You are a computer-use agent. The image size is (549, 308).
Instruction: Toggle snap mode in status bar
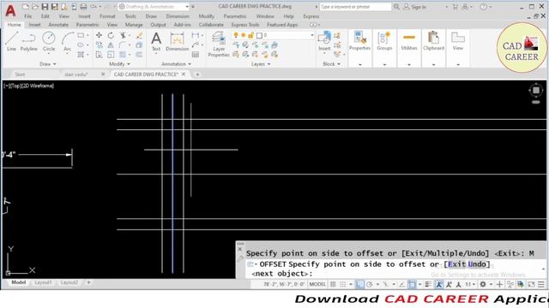point(343,284)
